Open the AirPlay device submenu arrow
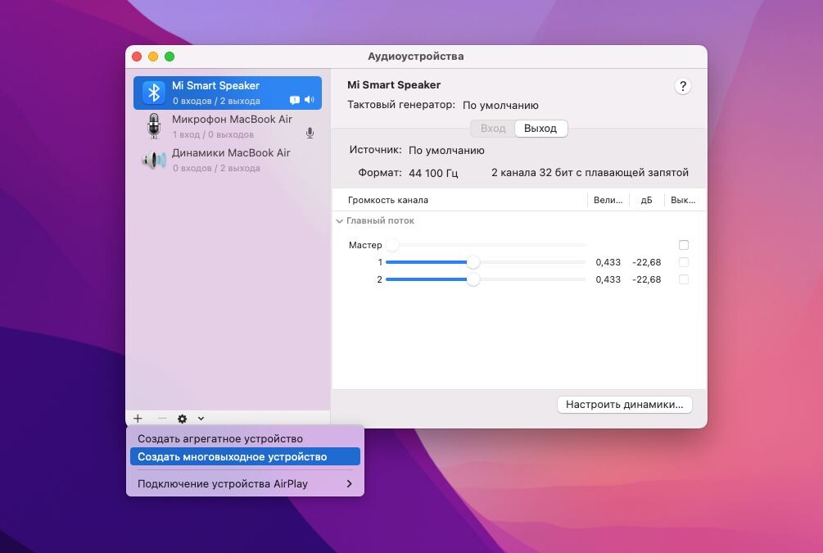This screenshot has height=553, width=823. (x=350, y=483)
